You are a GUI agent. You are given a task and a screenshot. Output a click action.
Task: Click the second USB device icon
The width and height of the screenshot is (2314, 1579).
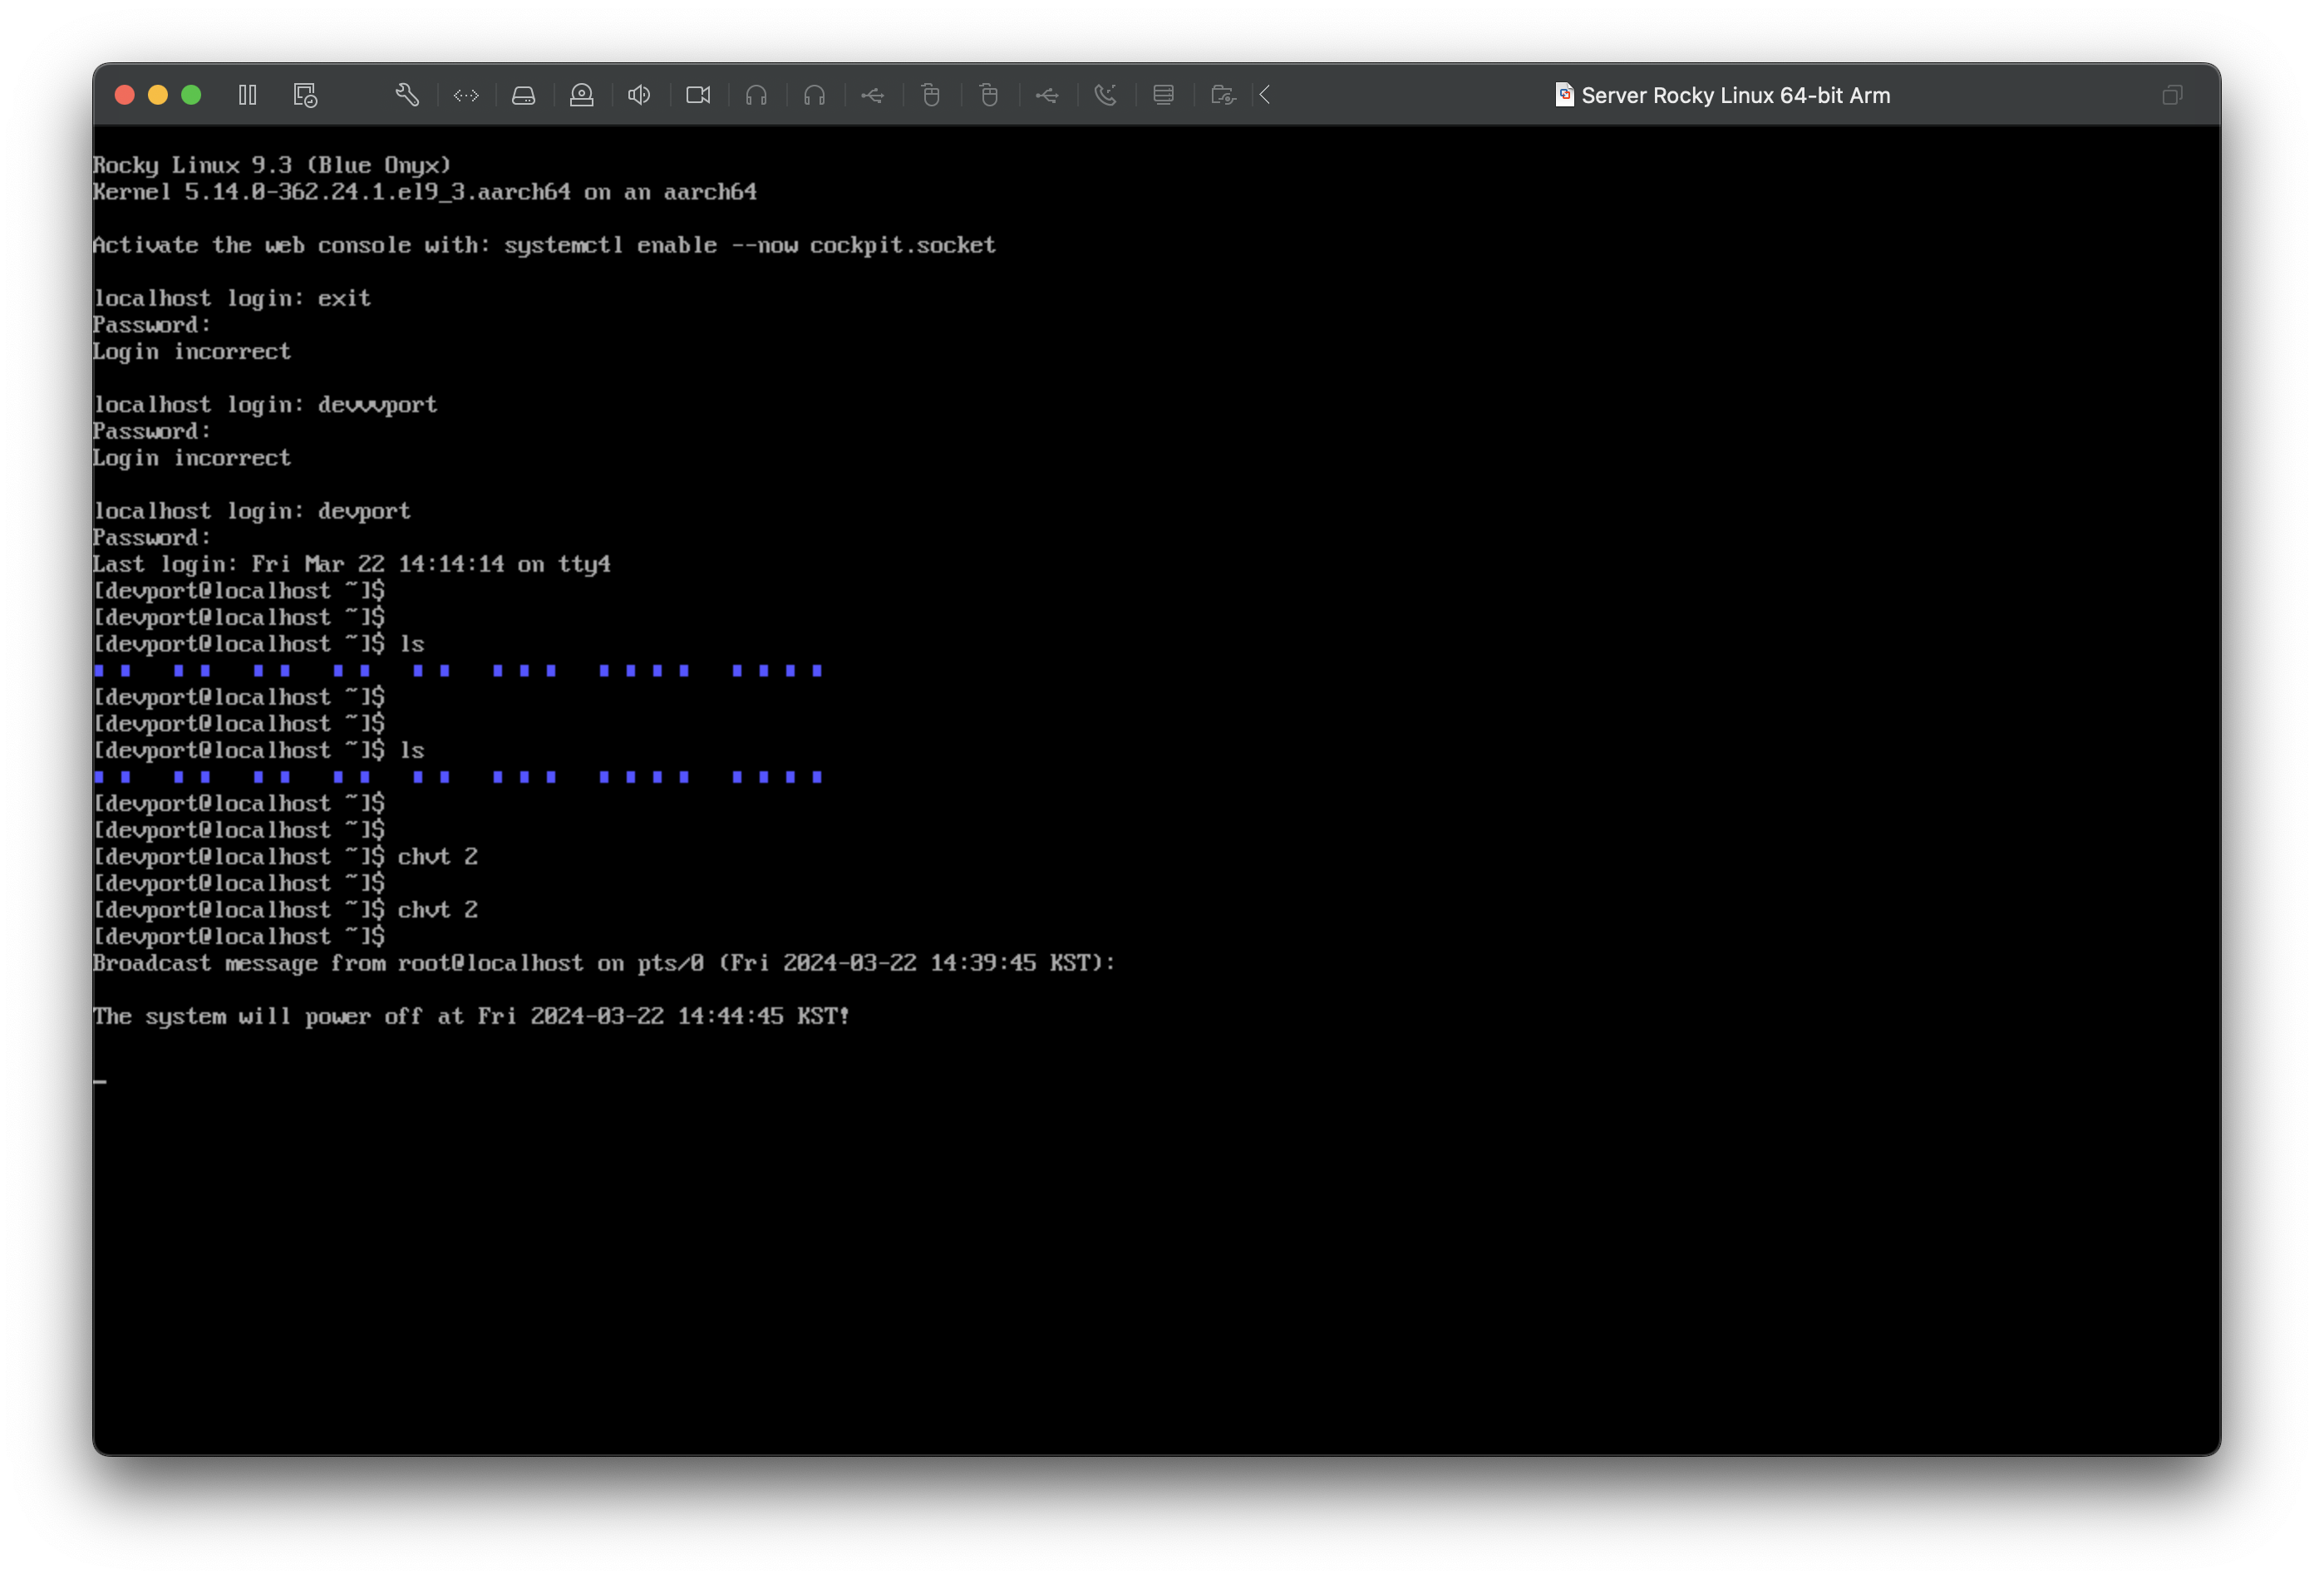[1047, 96]
